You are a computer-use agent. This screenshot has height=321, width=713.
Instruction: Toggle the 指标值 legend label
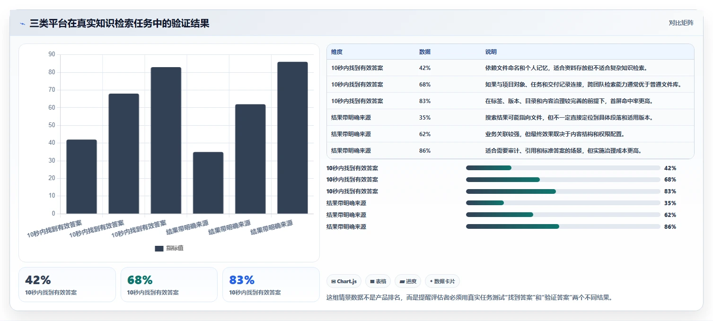pos(175,248)
